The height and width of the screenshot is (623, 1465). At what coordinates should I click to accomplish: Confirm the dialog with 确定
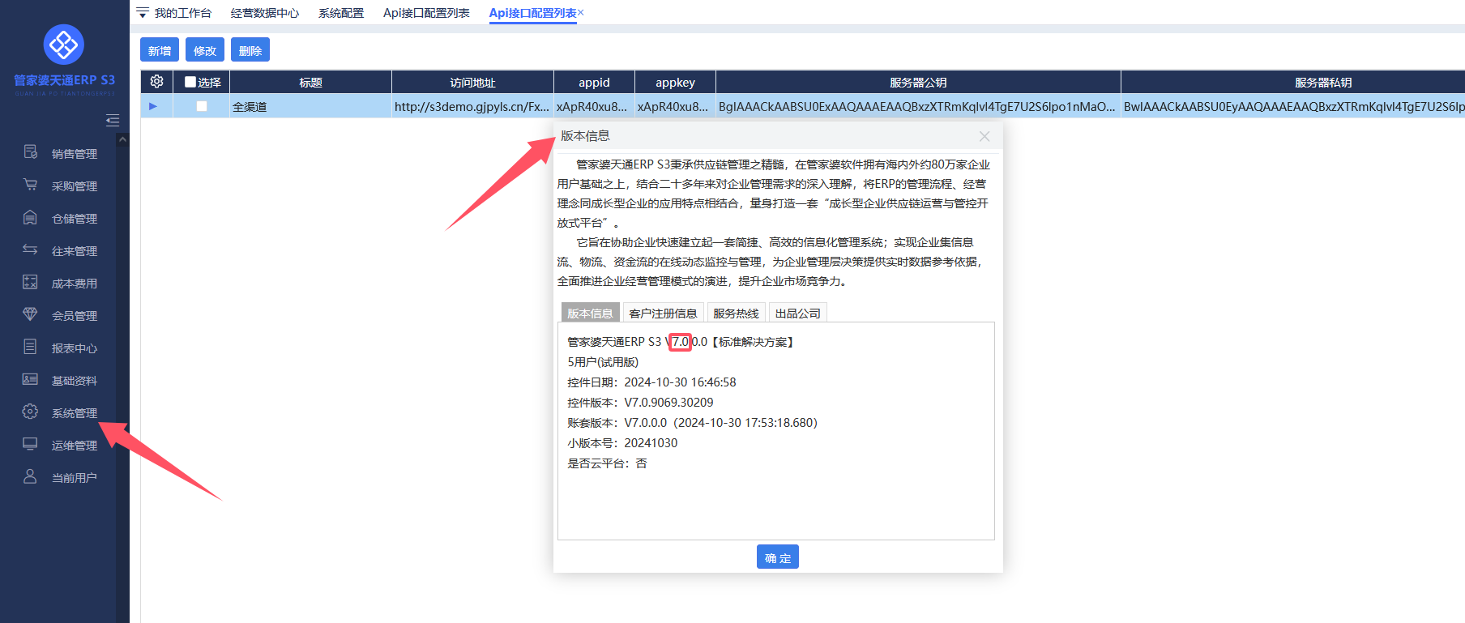778,557
